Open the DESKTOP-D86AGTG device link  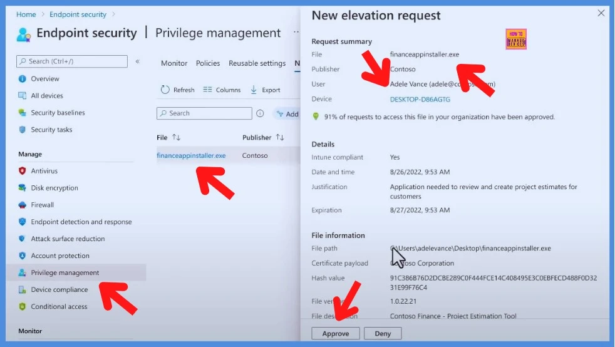pyautogui.click(x=420, y=99)
